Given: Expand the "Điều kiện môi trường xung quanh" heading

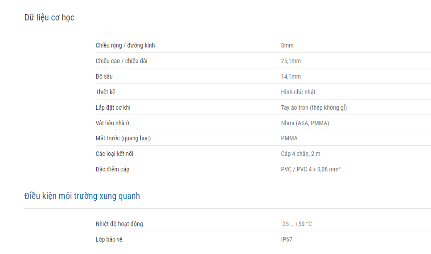Looking at the screenshot, I should (82, 196).
